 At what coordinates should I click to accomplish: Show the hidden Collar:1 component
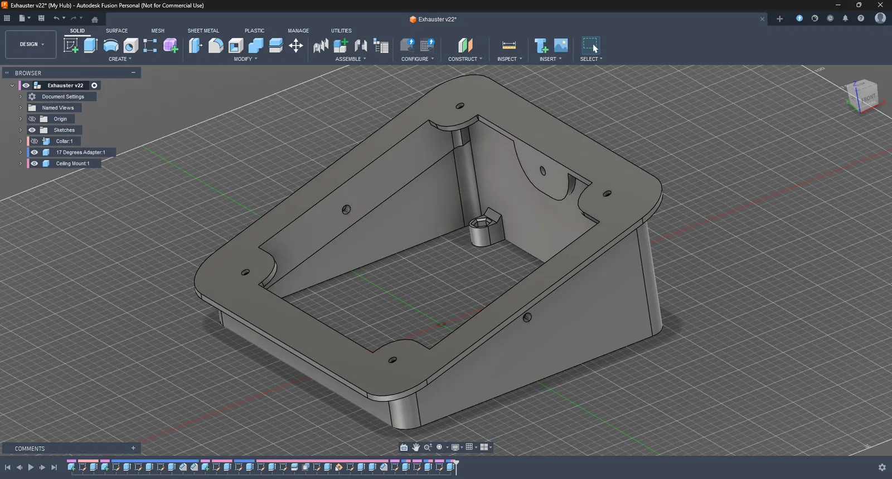[x=35, y=141]
